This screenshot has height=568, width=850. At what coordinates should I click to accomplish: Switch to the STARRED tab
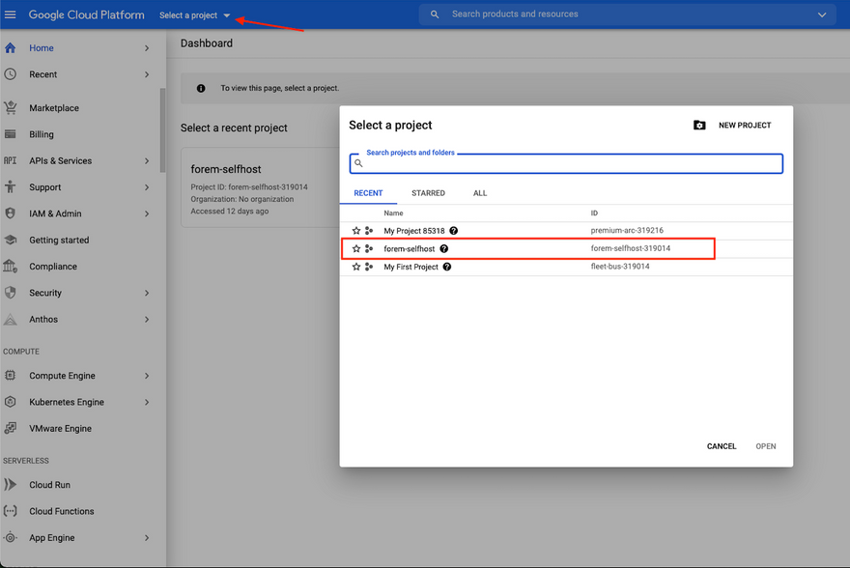pos(428,193)
